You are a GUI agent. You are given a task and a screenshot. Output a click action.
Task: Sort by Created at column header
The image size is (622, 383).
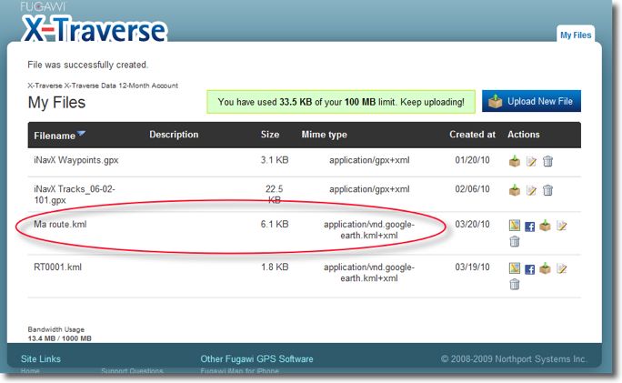pos(472,135)
